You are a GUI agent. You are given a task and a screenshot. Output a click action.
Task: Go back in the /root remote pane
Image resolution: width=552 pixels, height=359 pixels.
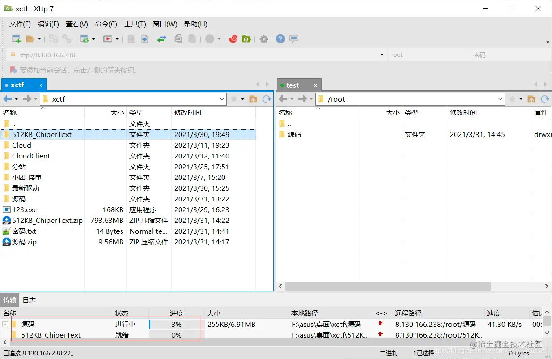click(283, 99)
